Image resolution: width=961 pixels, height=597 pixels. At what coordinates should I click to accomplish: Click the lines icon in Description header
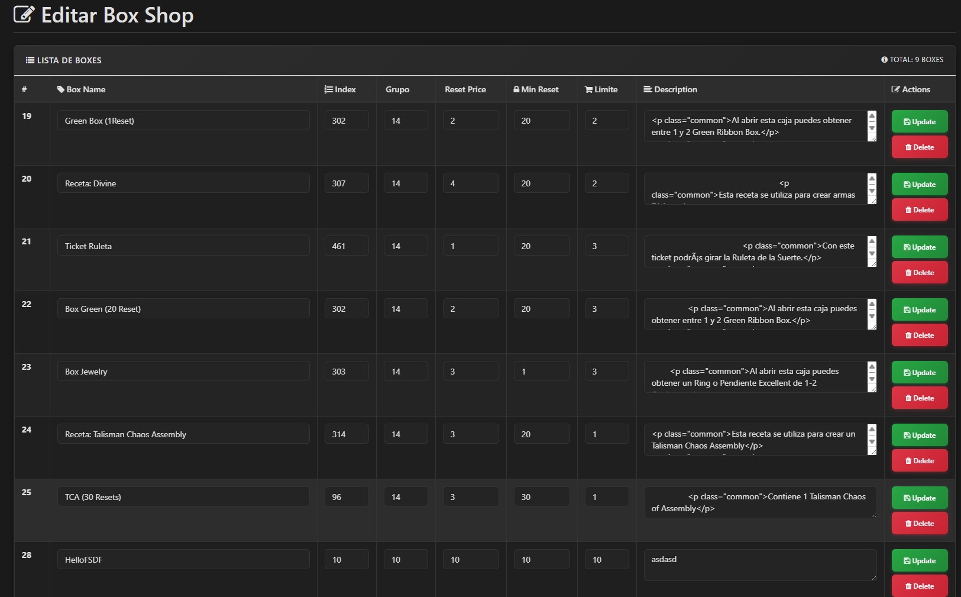(x=648, y=89)
